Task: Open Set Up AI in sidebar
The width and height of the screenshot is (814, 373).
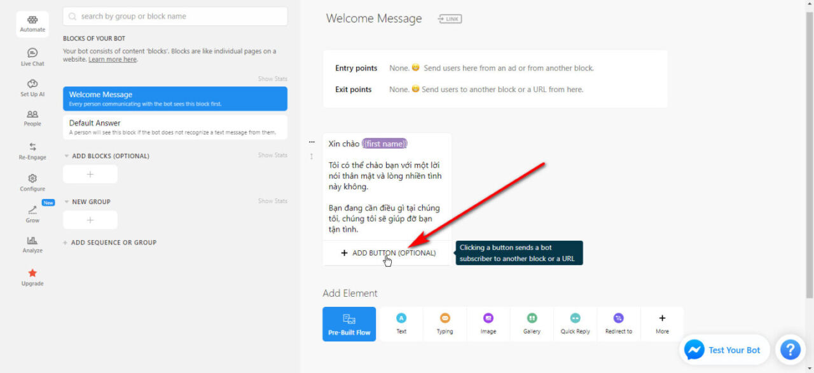Action: click(x=32, y=88)
